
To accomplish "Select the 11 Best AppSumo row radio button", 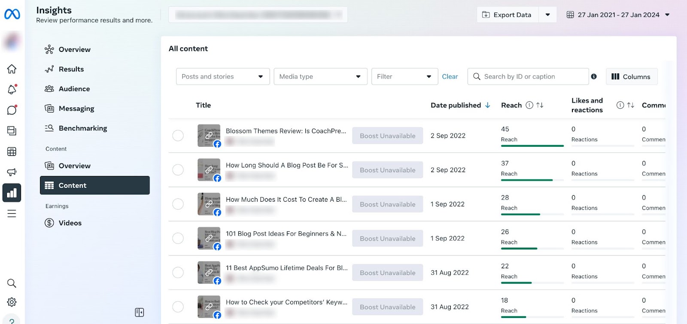I will [178, 273].
